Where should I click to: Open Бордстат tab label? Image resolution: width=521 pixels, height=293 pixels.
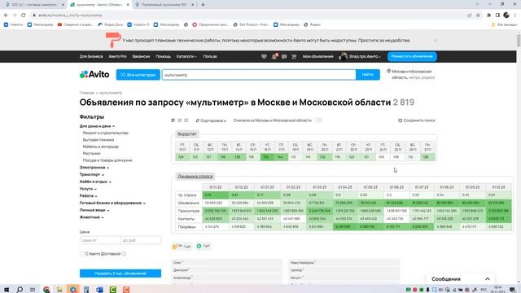pyautogui.click(x=186, y=133)
